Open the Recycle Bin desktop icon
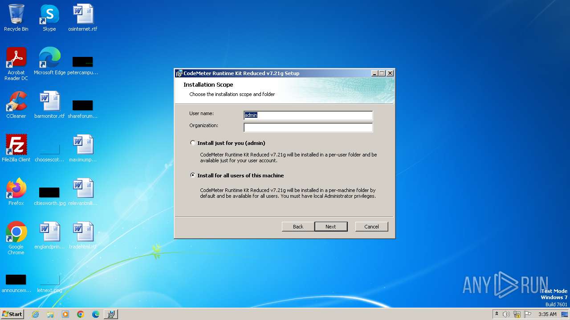The image size is (570, 320). click(16, 18)
